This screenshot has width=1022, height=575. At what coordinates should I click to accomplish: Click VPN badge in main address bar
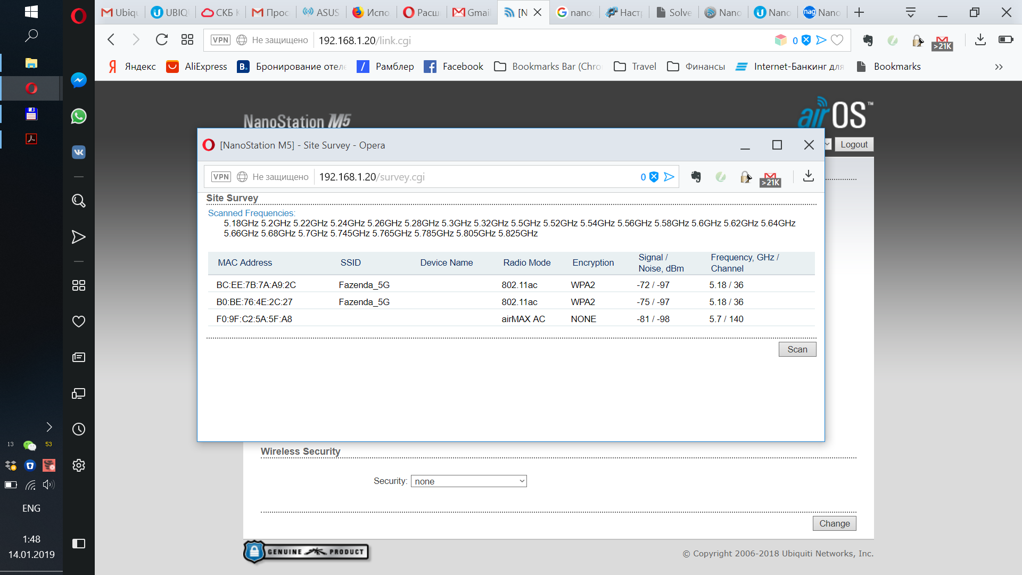(220, 40)
